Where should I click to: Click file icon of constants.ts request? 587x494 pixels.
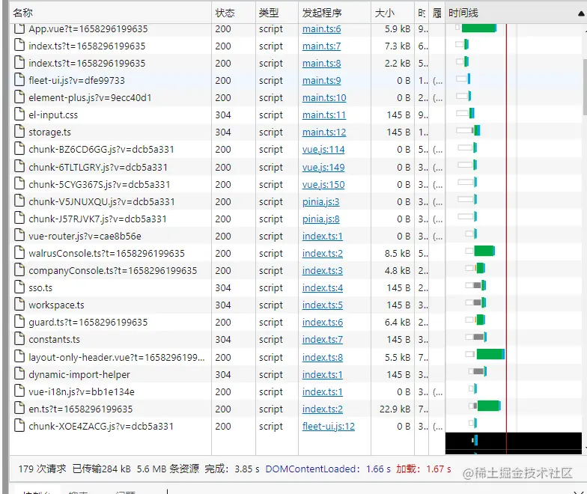pos(19,338)
